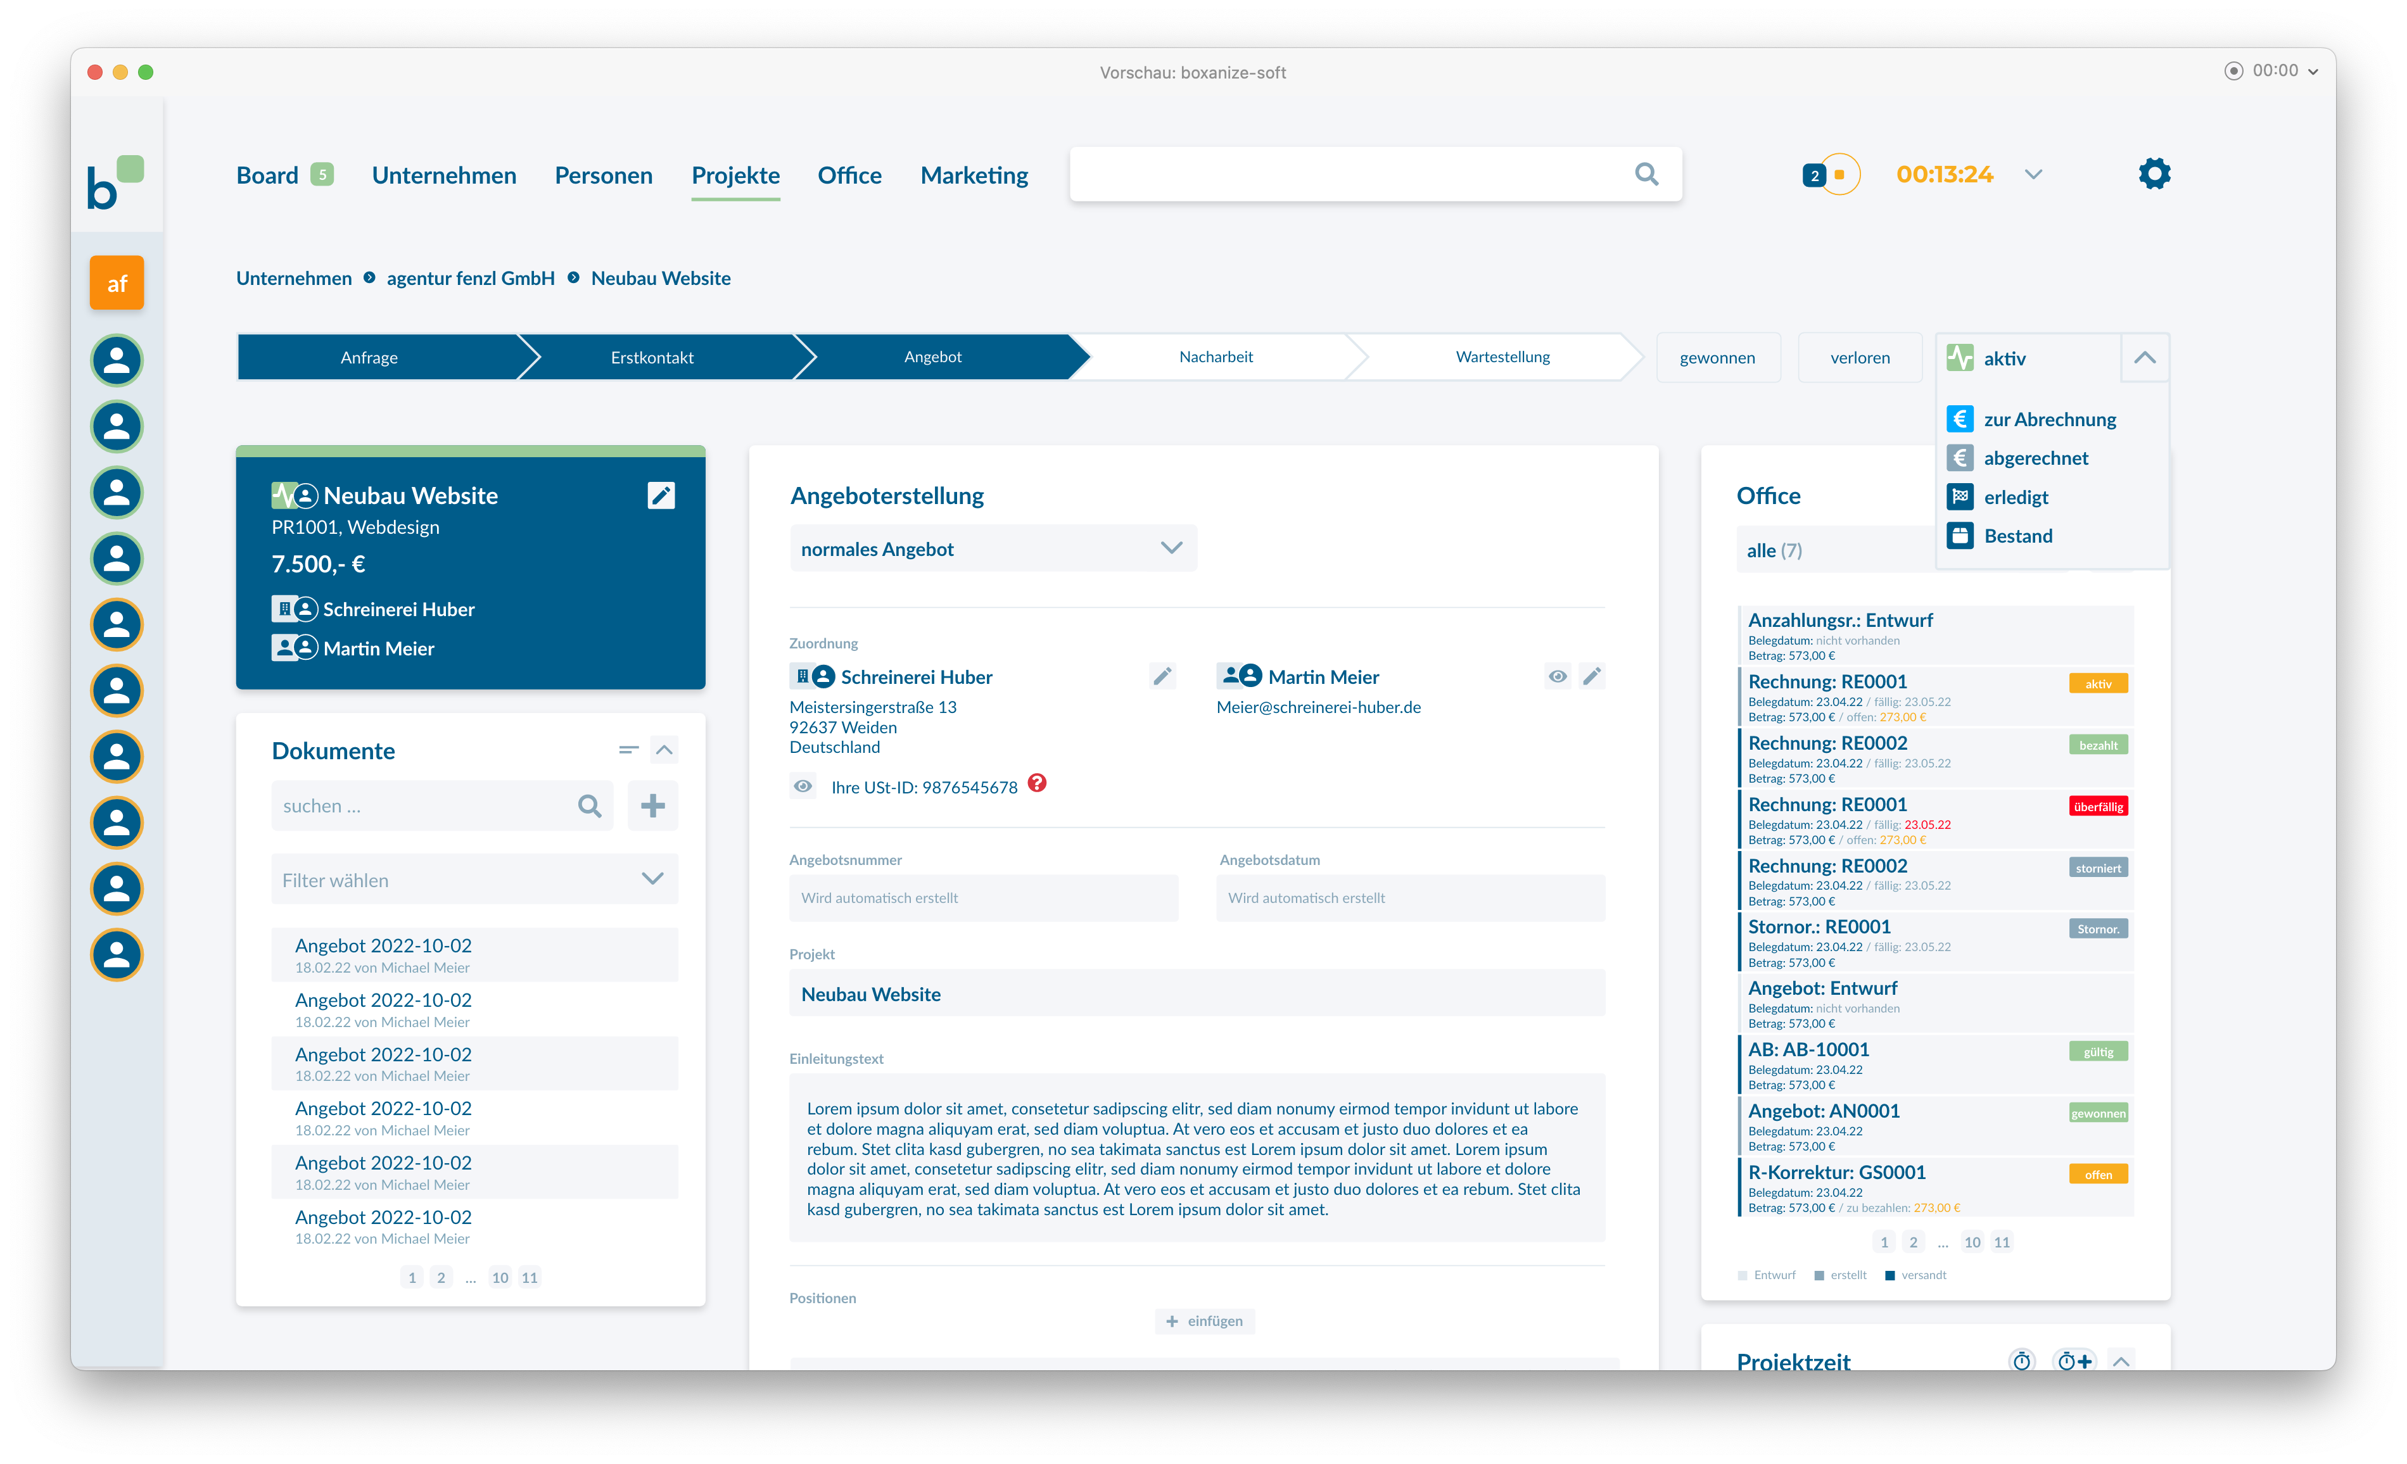This screenshot has width=2407, height=1464.
Task: Select the Projekte tab
Action: pyautogui.click(x=735, y=175)
